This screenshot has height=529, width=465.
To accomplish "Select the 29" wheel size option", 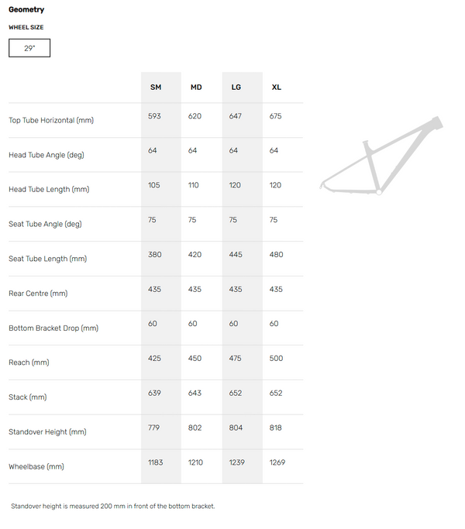I will [x=29, y=49].
